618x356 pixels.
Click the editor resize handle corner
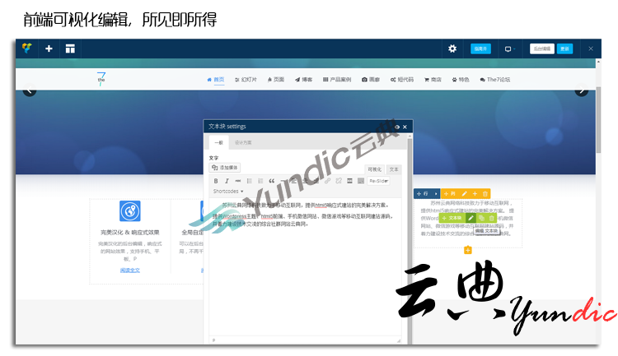[x=399, y=340]
